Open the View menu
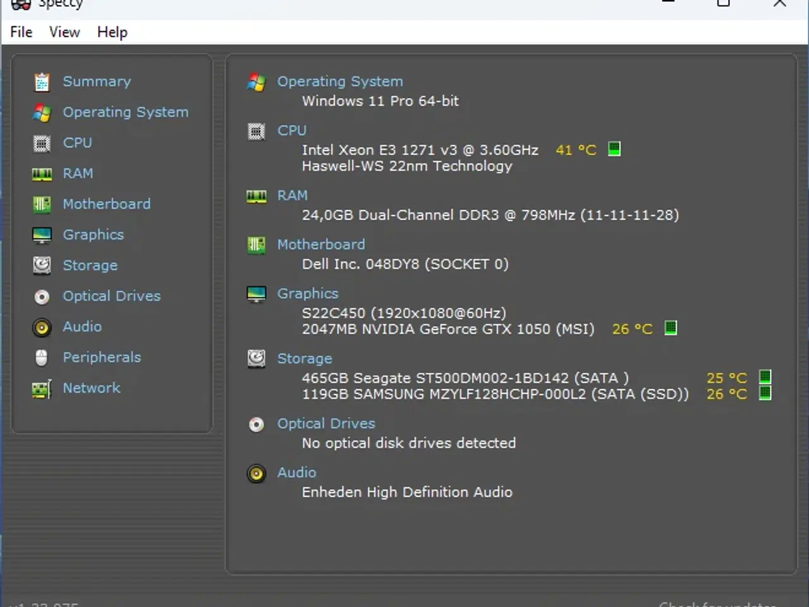 (64, 32)
